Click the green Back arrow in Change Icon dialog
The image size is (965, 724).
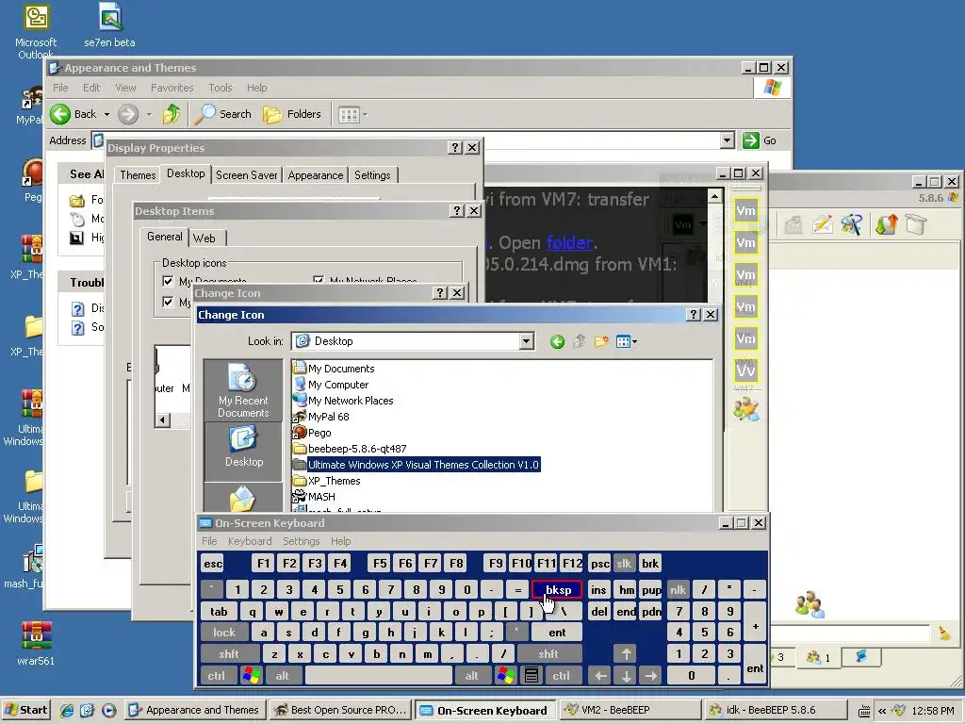tap(557, 341)
